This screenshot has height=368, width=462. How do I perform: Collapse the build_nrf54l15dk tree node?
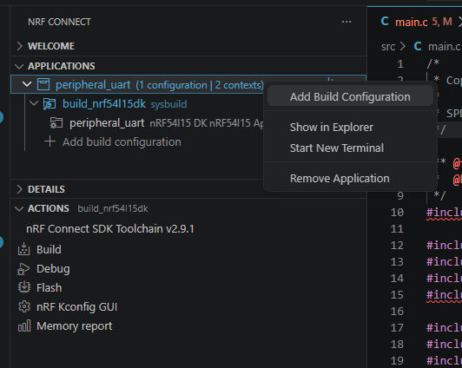(34, 103)
